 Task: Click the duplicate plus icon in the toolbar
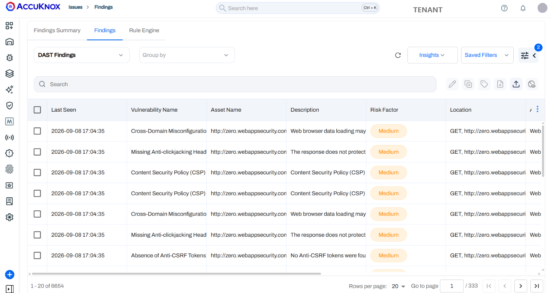[468, 84]
